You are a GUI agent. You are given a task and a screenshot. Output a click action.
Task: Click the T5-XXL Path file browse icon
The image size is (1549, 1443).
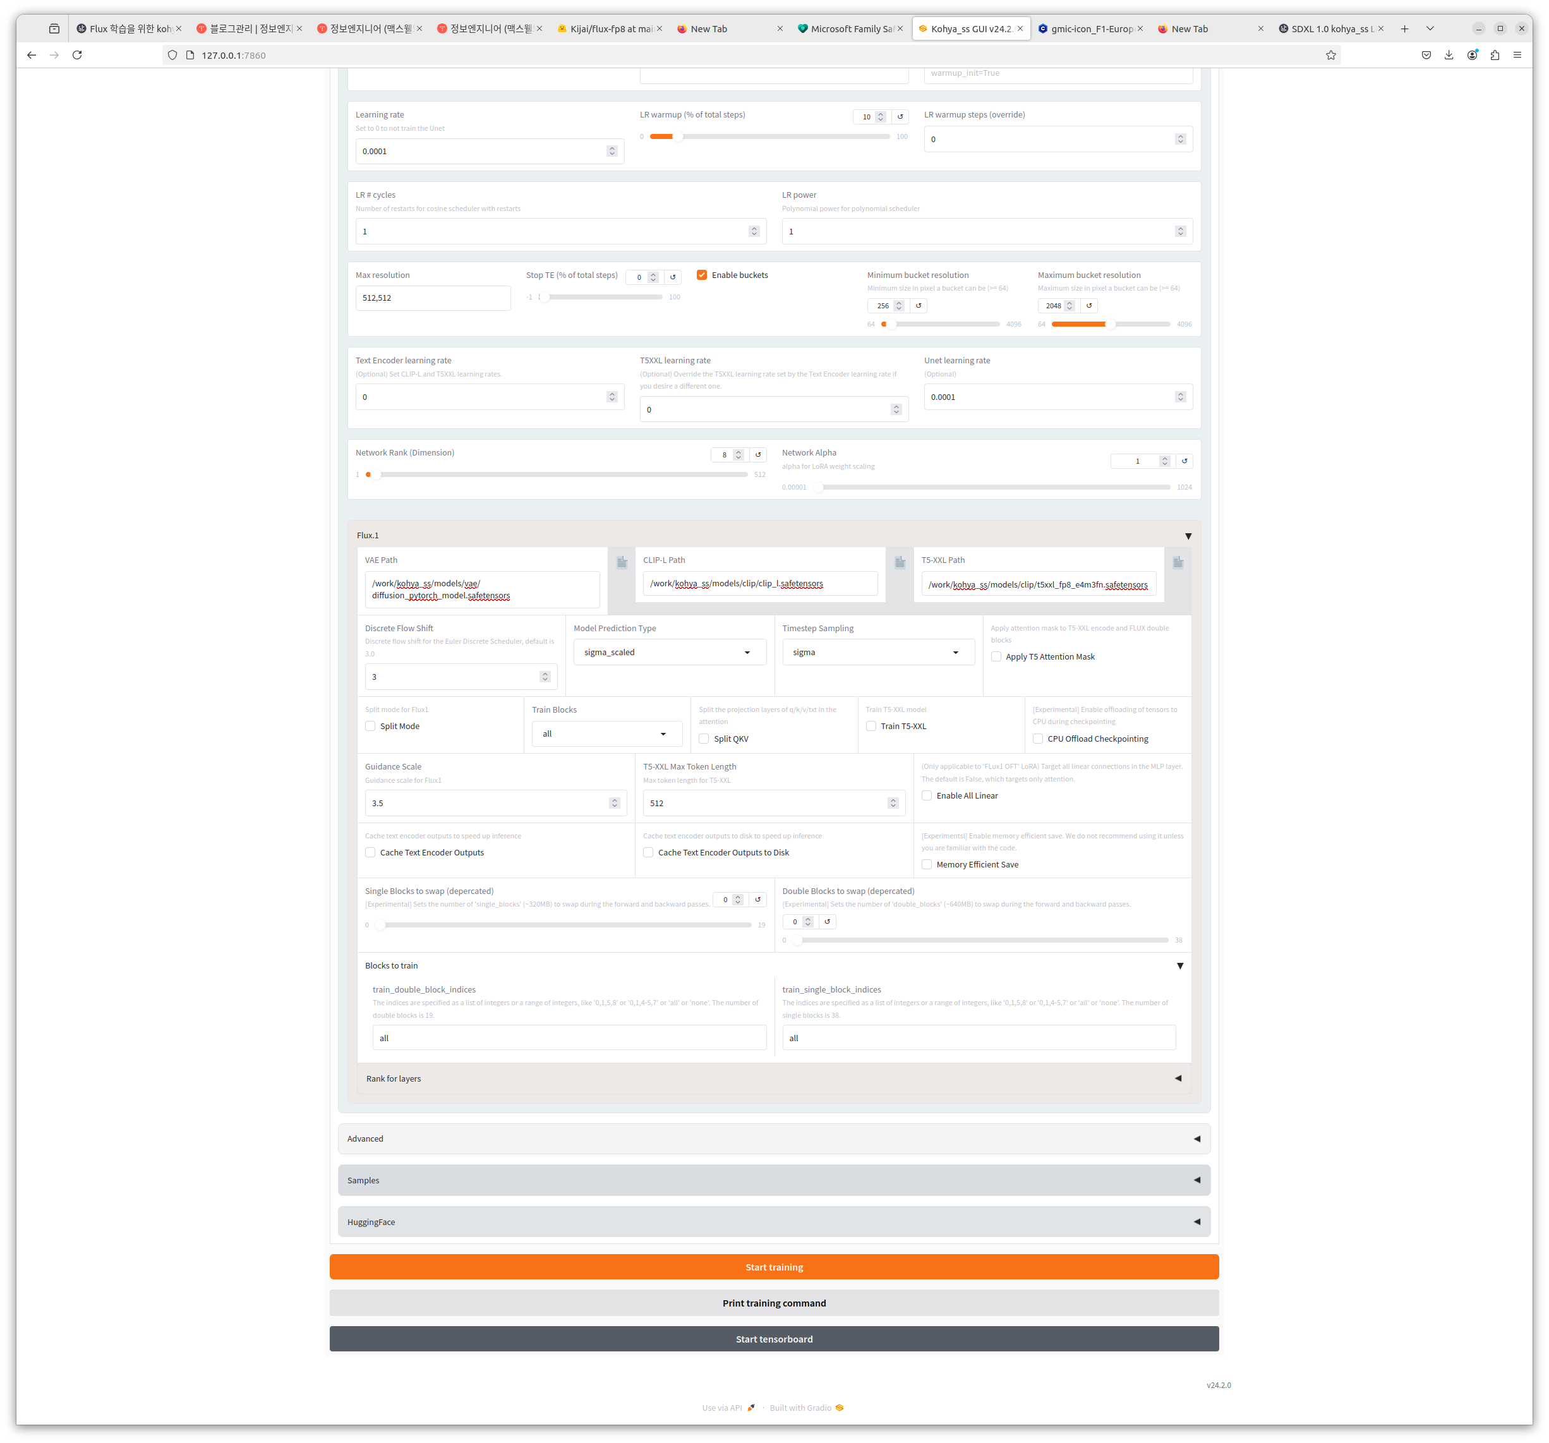pos(1178,562)
